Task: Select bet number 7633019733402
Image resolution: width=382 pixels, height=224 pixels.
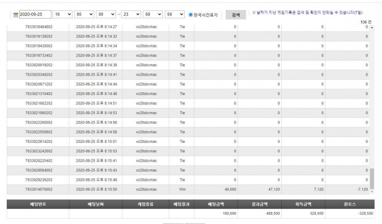Action: point(39,56)
